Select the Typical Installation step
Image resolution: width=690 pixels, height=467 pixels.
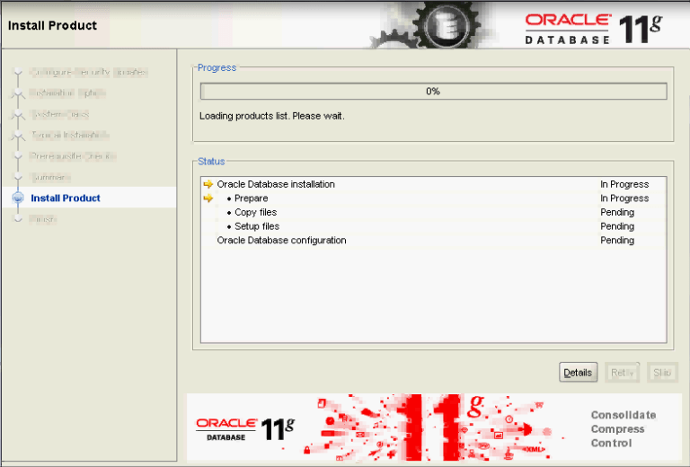click(69, 135)
